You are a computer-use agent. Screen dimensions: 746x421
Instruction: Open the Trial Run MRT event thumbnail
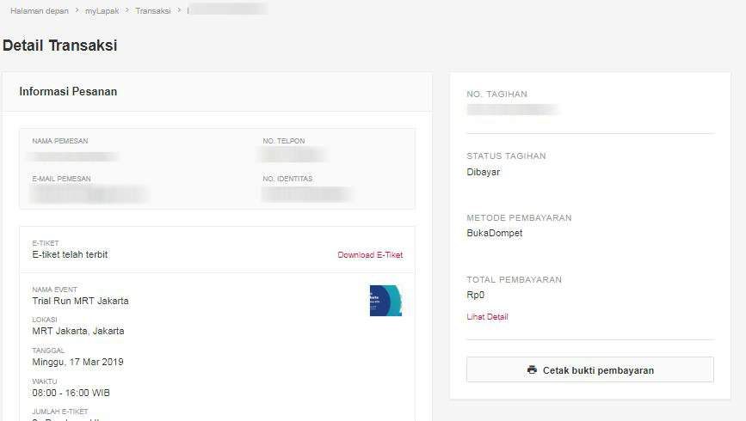[385, 301]
